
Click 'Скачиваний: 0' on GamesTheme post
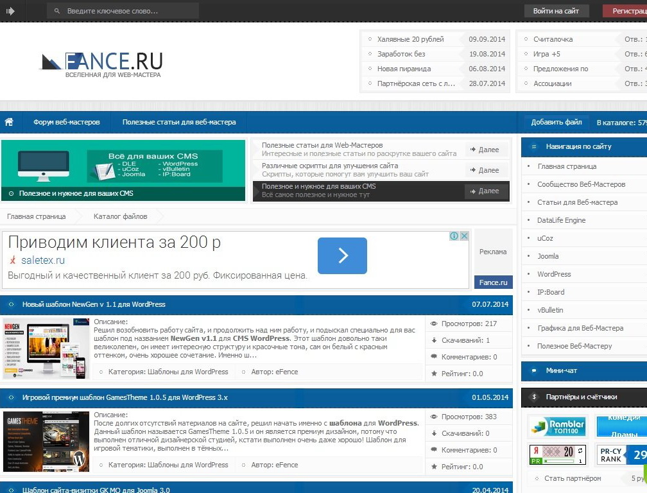(x=465, y=433)
